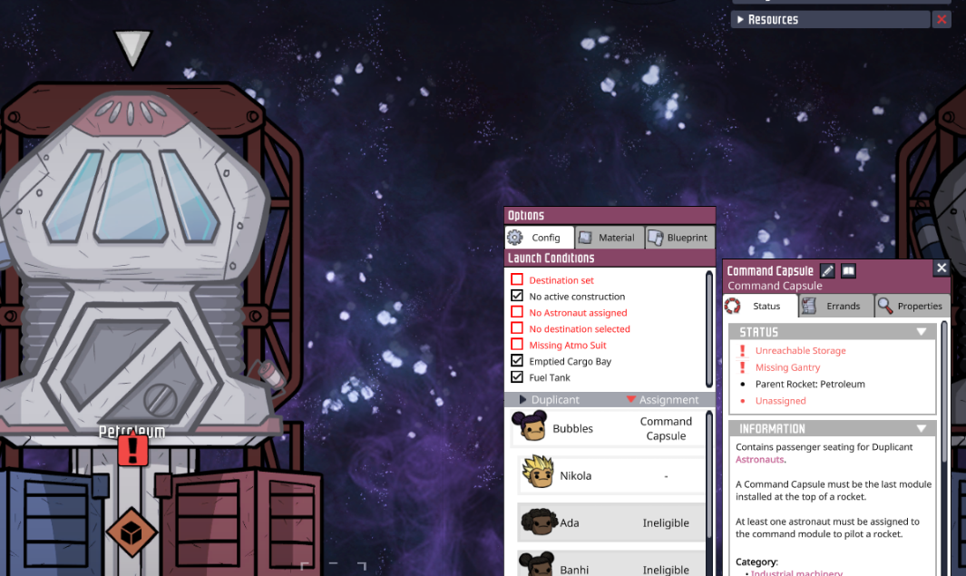Click Ada's duplicant portrait
Viewport: 966px width, 576px height.
539,522
